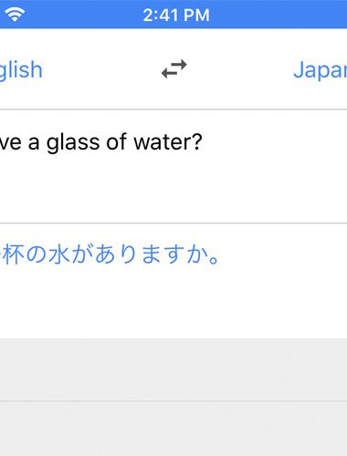The image size is (347, 456).
Task: Tap the 2:41 PM clock
Action: (x=176, y=15)
